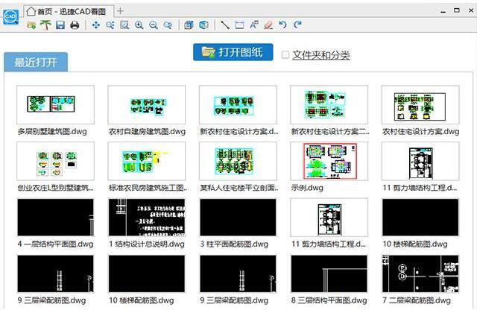Select the line measure tool
This screenshot has height=313, width=477.
point(225,25)
